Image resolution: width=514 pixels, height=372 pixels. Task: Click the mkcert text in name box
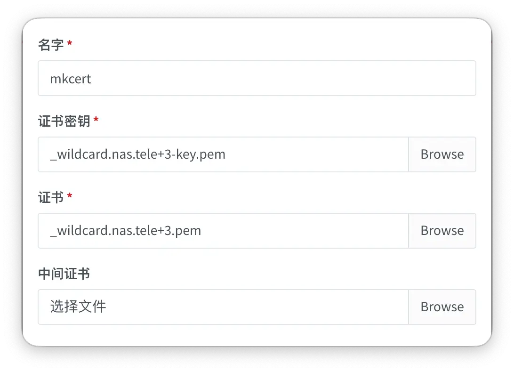[71, 79]
